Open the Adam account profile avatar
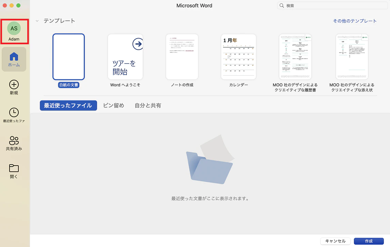The width and height of the screenshot is (390, 247). [14, 28]
